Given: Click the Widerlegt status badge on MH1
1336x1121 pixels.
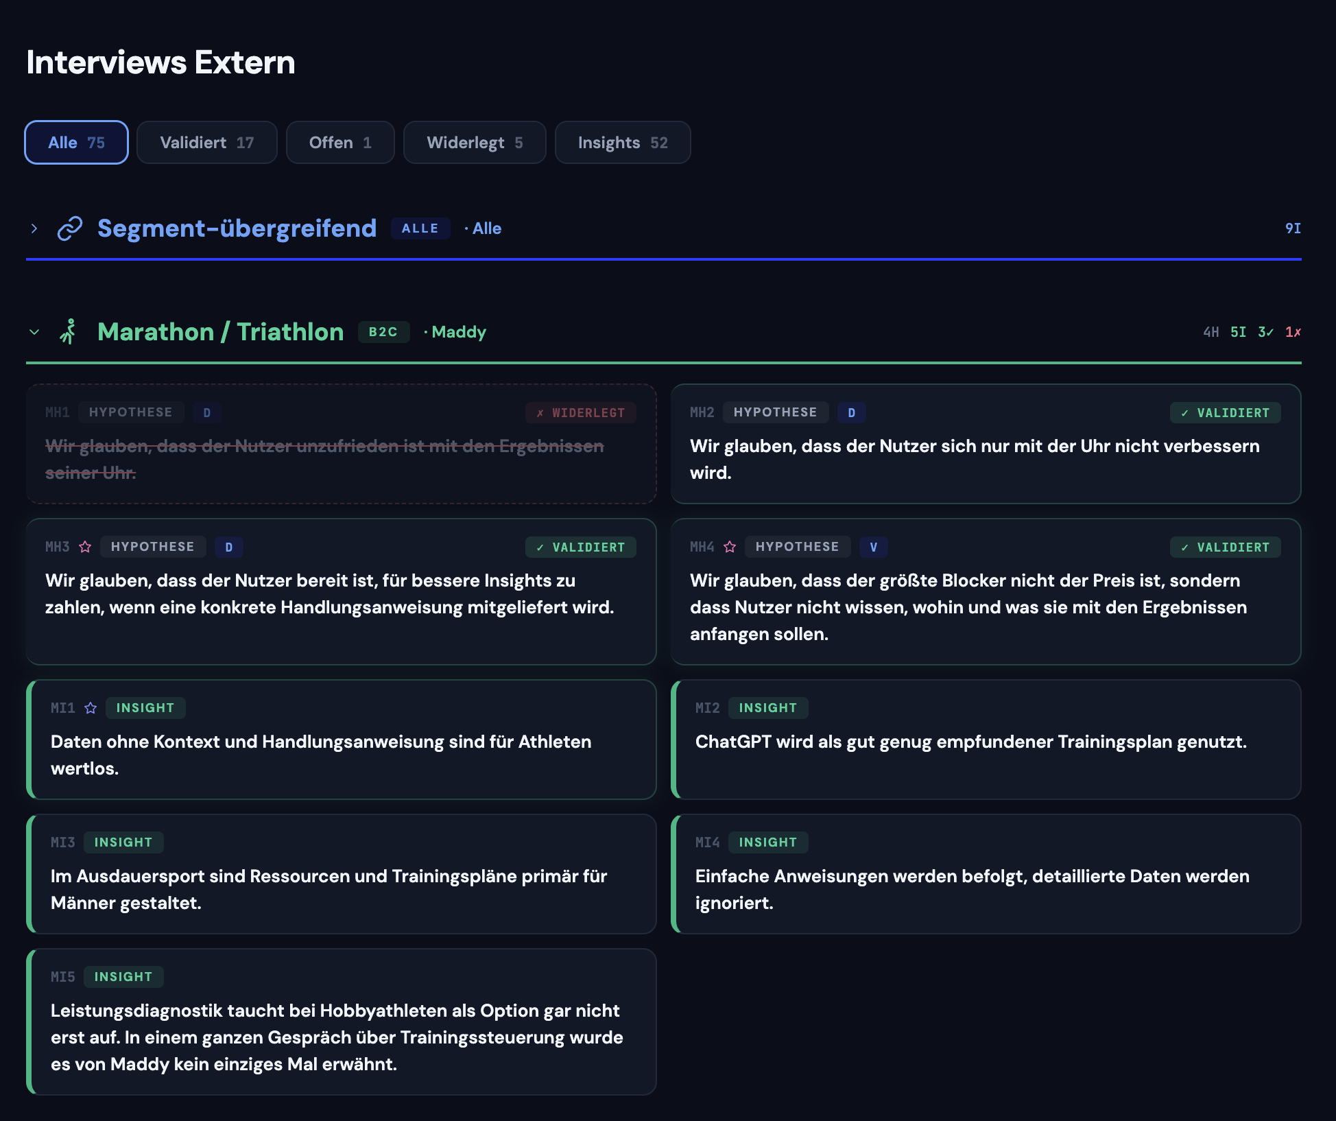Looking at the screenshot, I should click(581, 413).
